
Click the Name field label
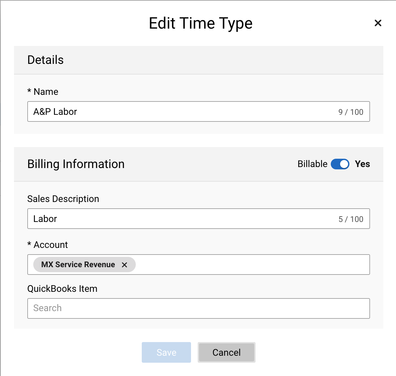click(x=43, y=92)
